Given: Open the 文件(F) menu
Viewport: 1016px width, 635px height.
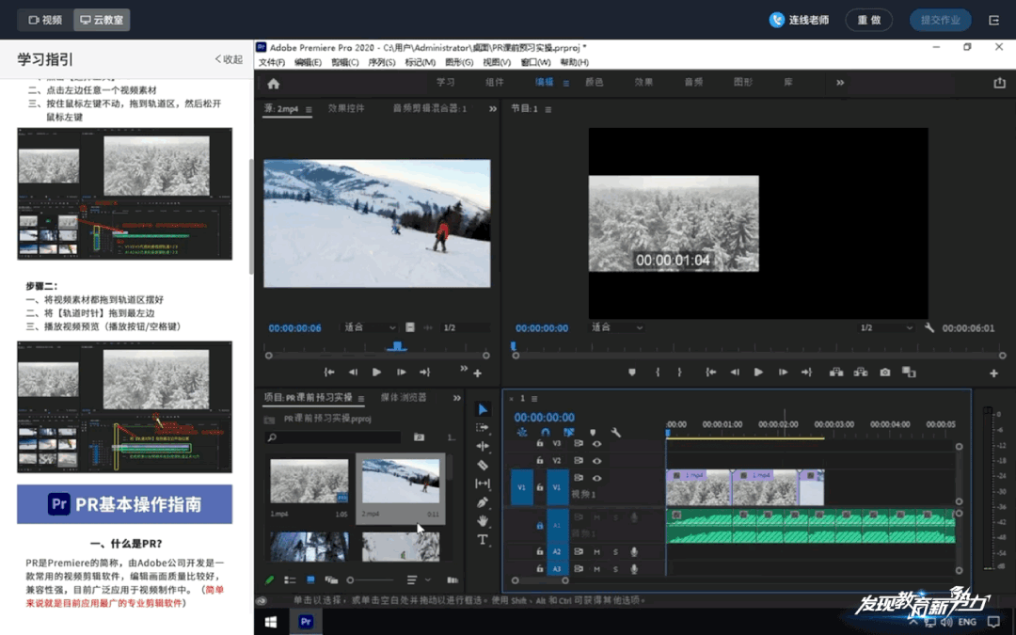Looking at the screenshot, I should click(x=272, y=63).
